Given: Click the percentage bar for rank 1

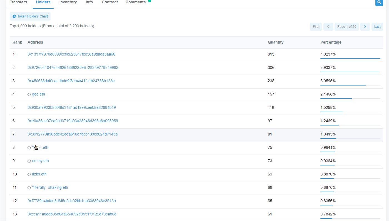Looking at the screenshot, I should (x=350, y=58).
